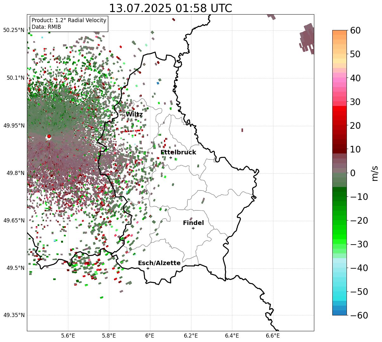The height and width of the screenshot is (342, 382).
Task: Click the Esch/Alzette station cross marker
Action: (x=148, y=268)
